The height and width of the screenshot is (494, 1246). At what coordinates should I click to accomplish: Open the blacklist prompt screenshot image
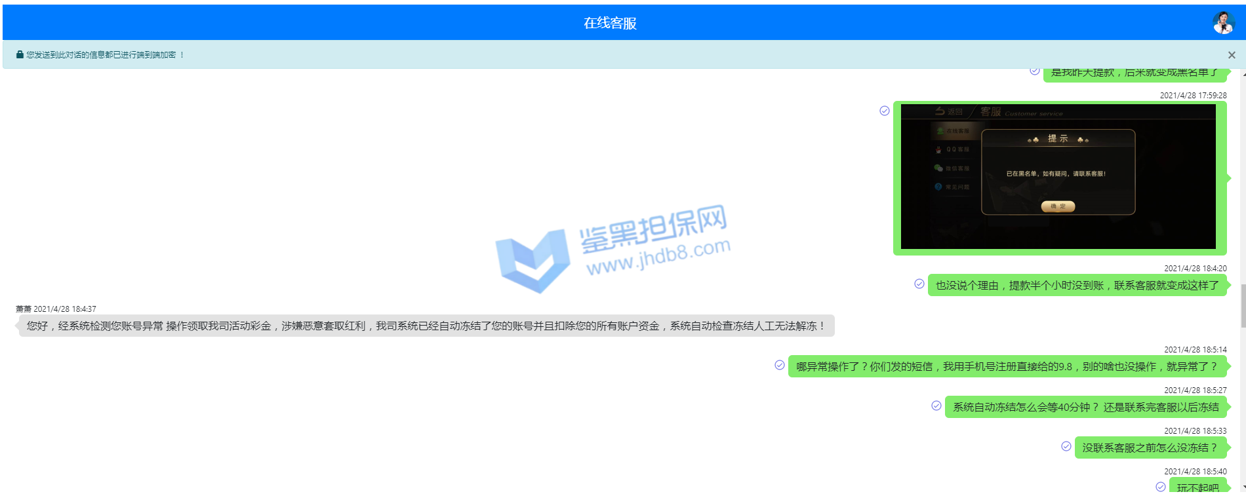coord(1058,177)
